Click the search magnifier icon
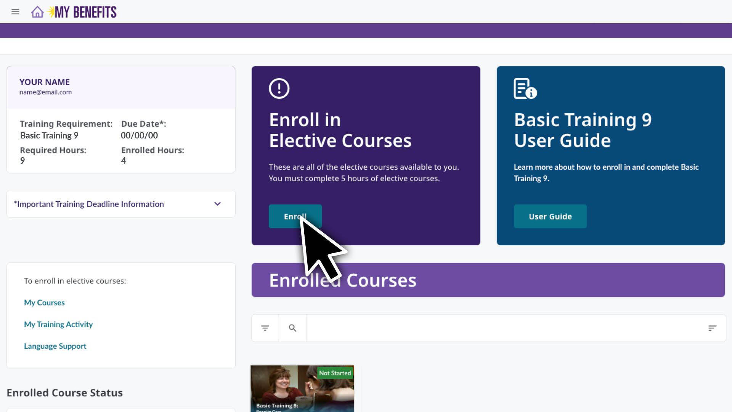Image resolution: width=732 pixels, height=412 pixels. point(292,328)
